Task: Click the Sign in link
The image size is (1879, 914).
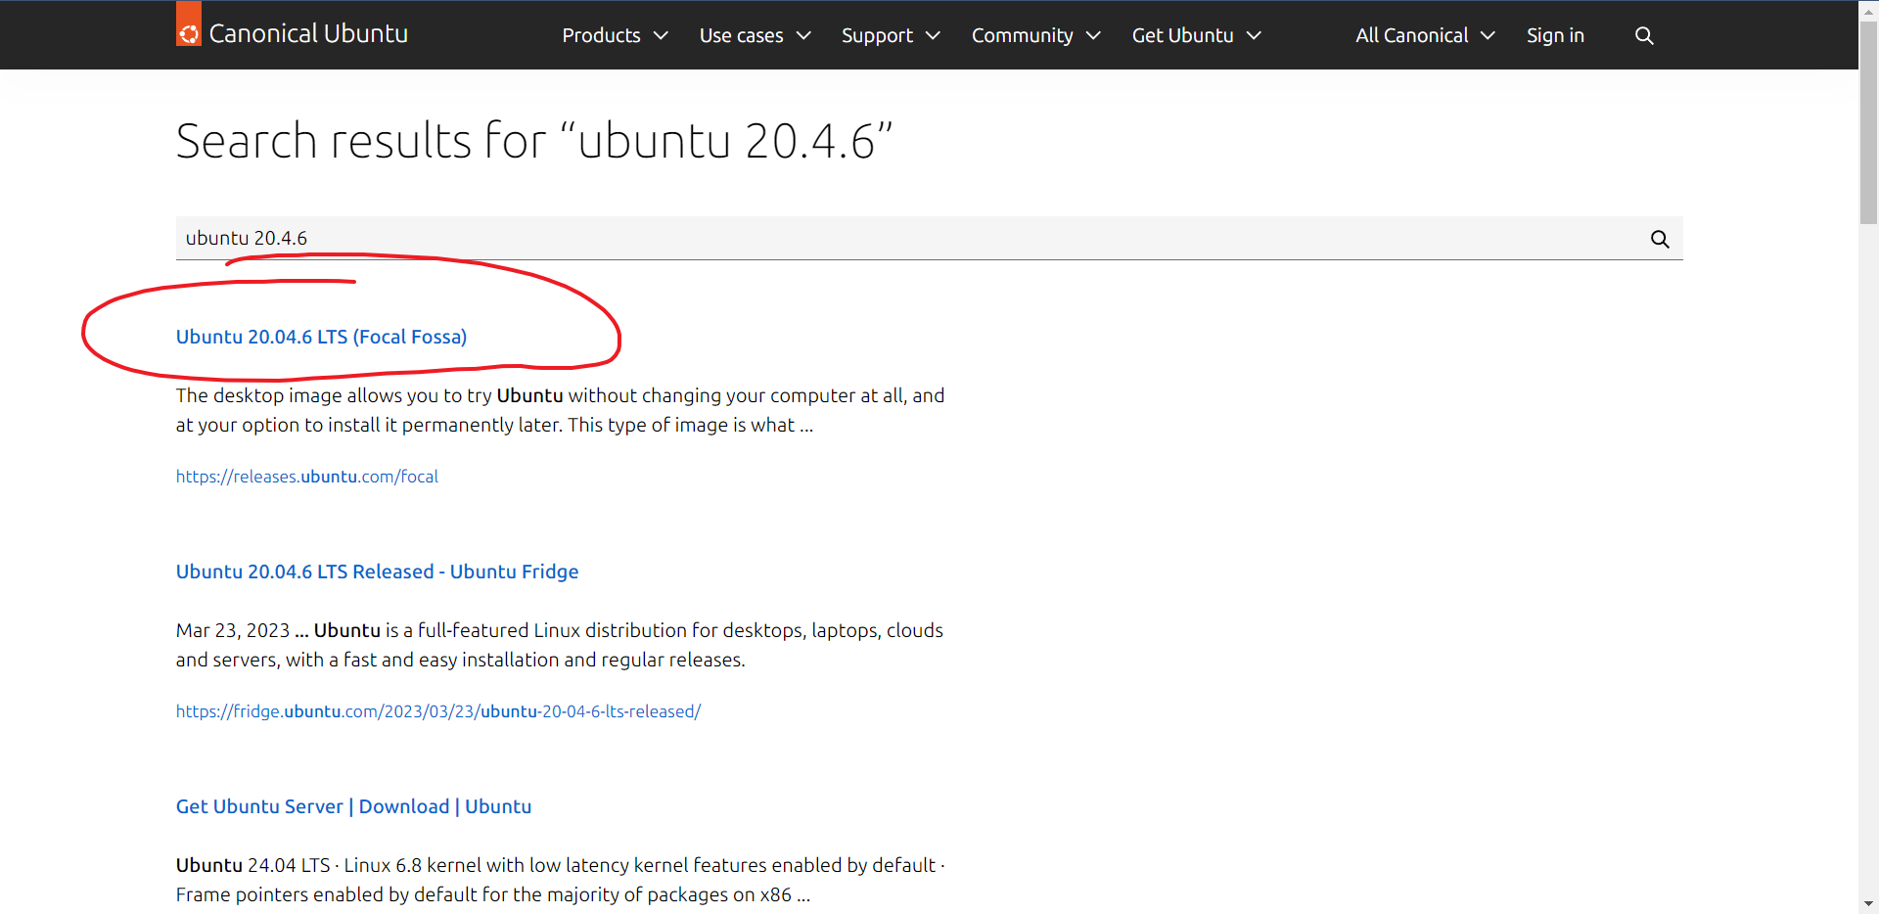Action: coord(1555,36)
